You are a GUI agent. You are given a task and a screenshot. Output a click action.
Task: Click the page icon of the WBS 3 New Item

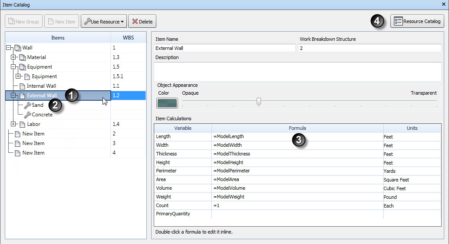pyautogui.click(x=17, y=143)
